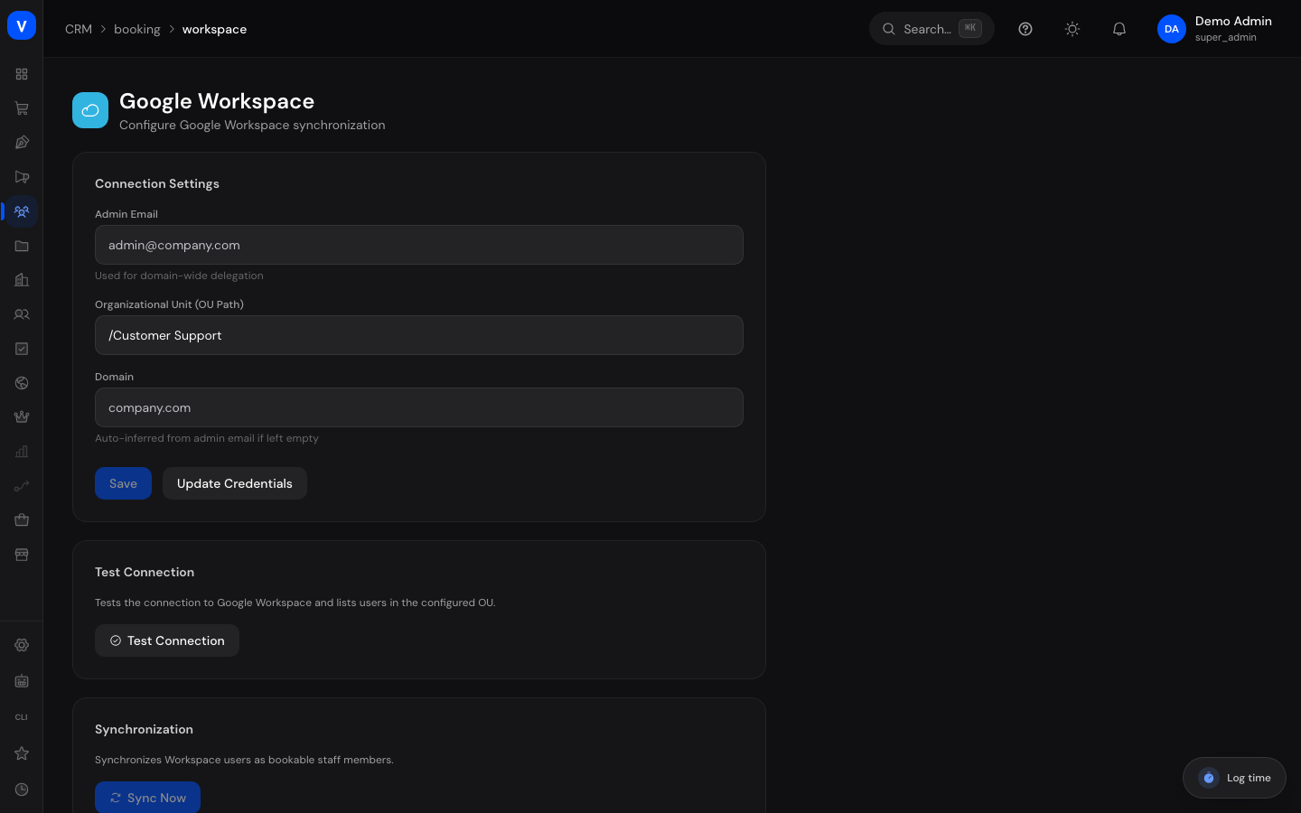1301x813 pixels.
Task: Click 'Auto-inferred from admin email' hint
Action: (207, 438)
